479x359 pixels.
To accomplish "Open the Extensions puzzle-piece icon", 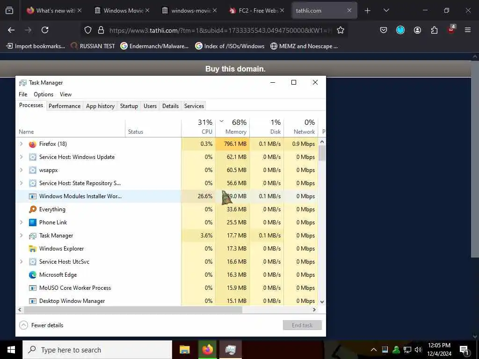I will (434, 30).
